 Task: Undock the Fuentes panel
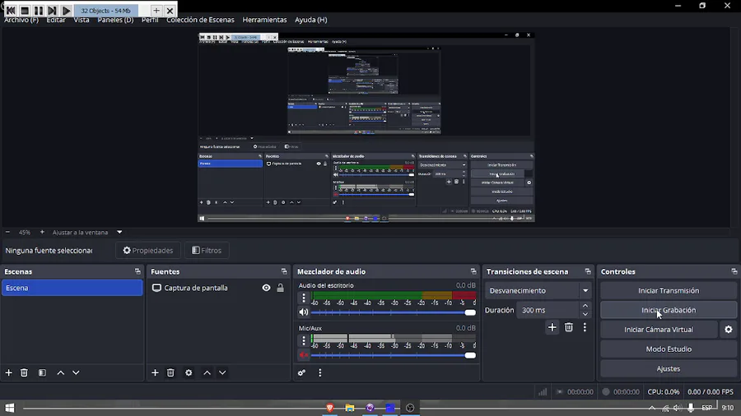pyautogui.click(x=284, y=271)
